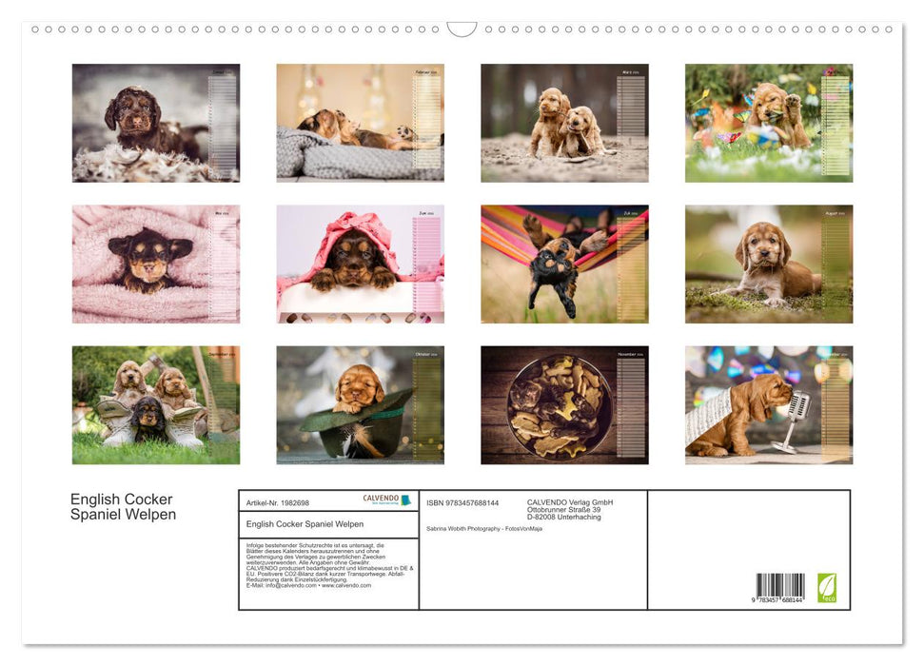
Task: Open the September puppies in boots thumbnail
Action: click(x=156, y=404)
